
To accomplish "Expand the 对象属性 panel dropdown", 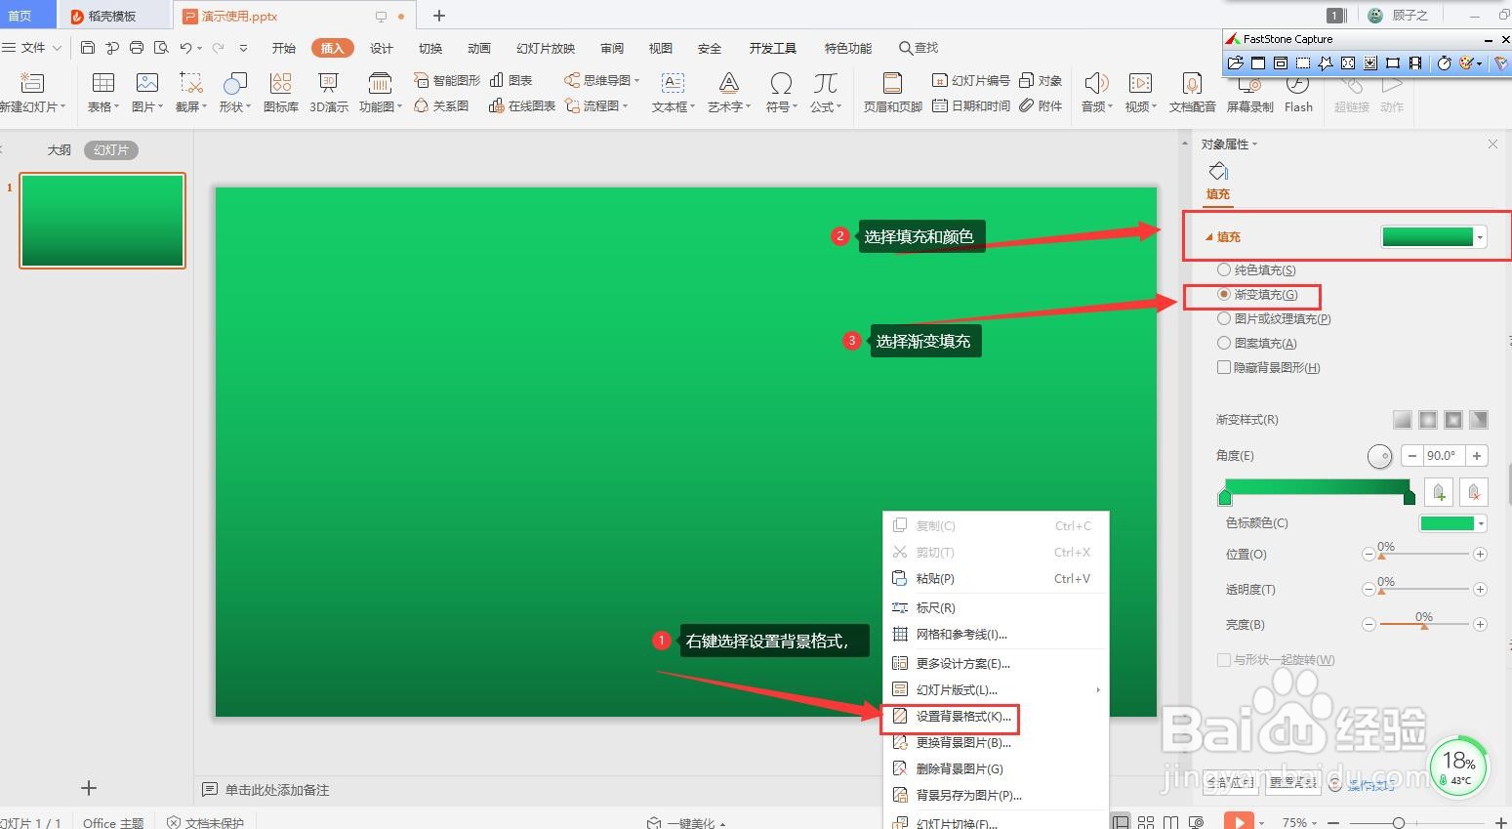I will [x=1254, y=145].
